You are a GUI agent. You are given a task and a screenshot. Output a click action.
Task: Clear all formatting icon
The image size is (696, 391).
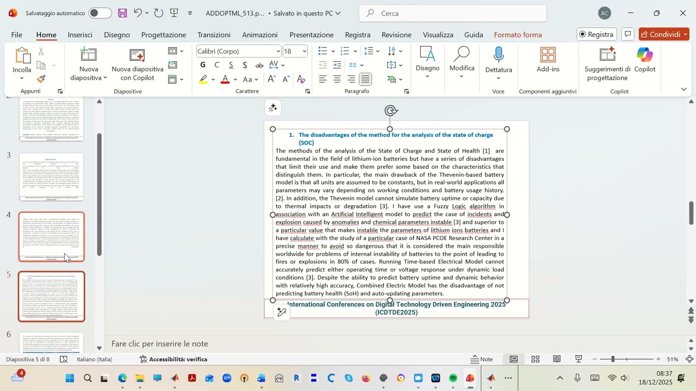point(301,79)
